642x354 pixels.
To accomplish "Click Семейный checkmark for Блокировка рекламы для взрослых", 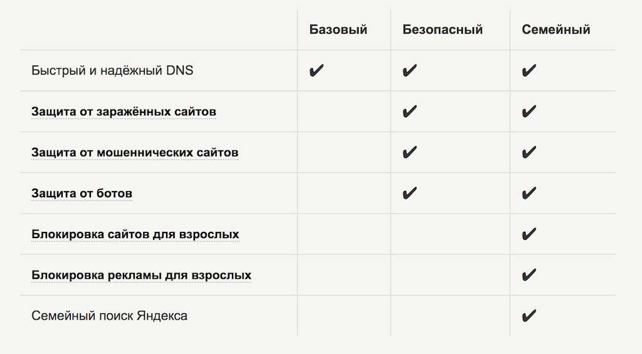I will 529,275.
